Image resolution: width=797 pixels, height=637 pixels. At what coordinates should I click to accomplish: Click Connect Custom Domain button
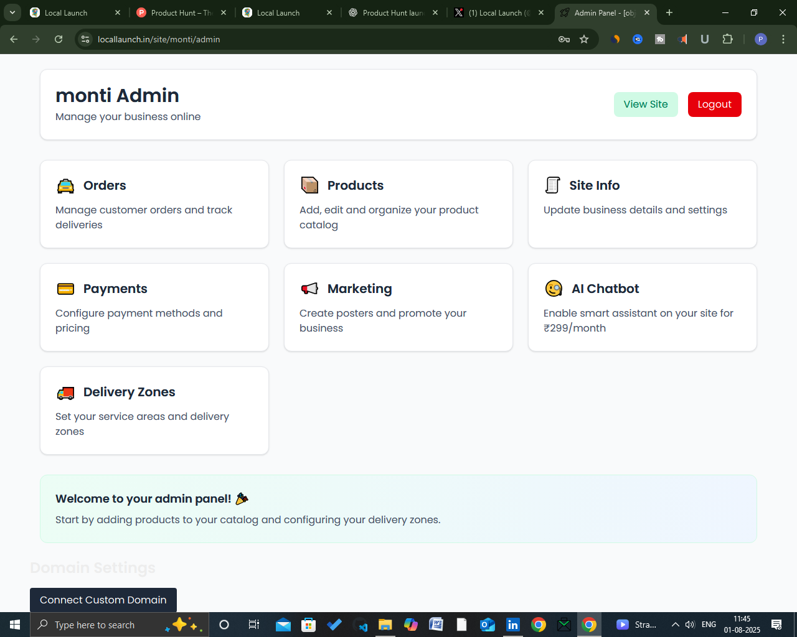(x=103, y=600)
